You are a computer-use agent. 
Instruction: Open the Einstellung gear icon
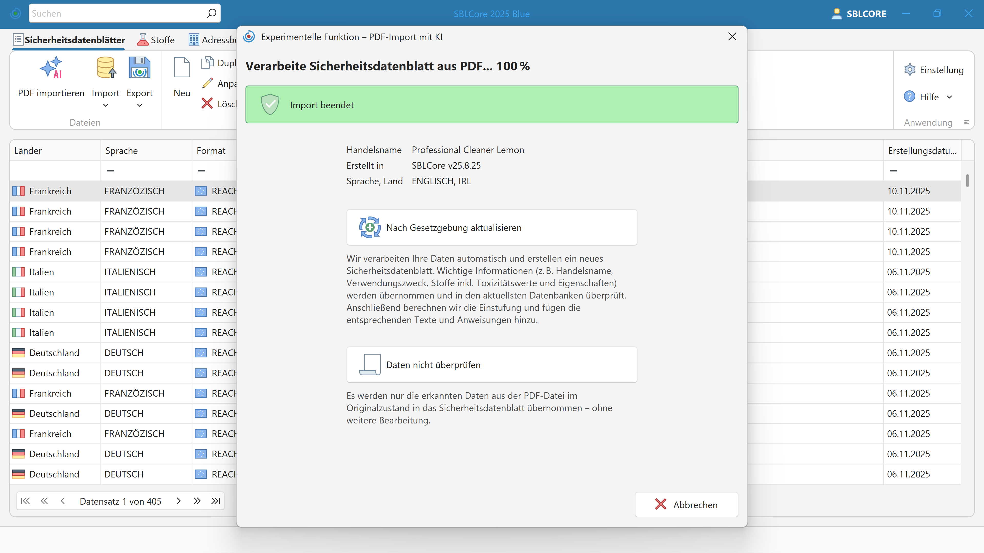910,69
